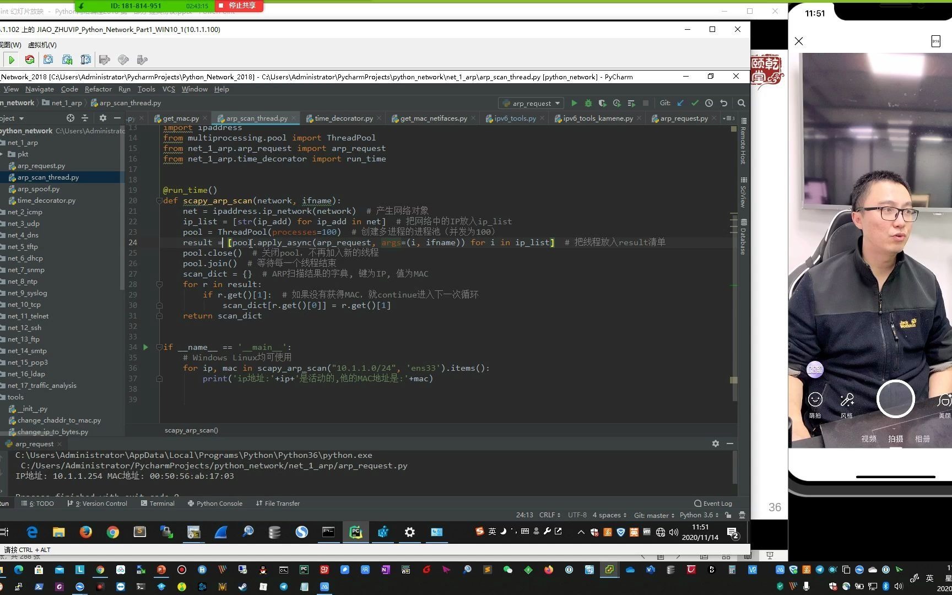Click the Concurrency diagram run icon
Screen dimensions: 952x595
pos(631,103)
